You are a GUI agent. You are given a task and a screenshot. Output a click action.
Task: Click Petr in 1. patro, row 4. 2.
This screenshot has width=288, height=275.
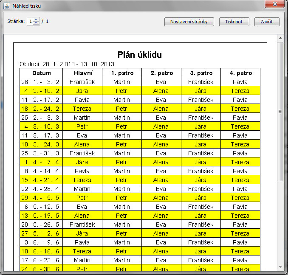(121, 91)
